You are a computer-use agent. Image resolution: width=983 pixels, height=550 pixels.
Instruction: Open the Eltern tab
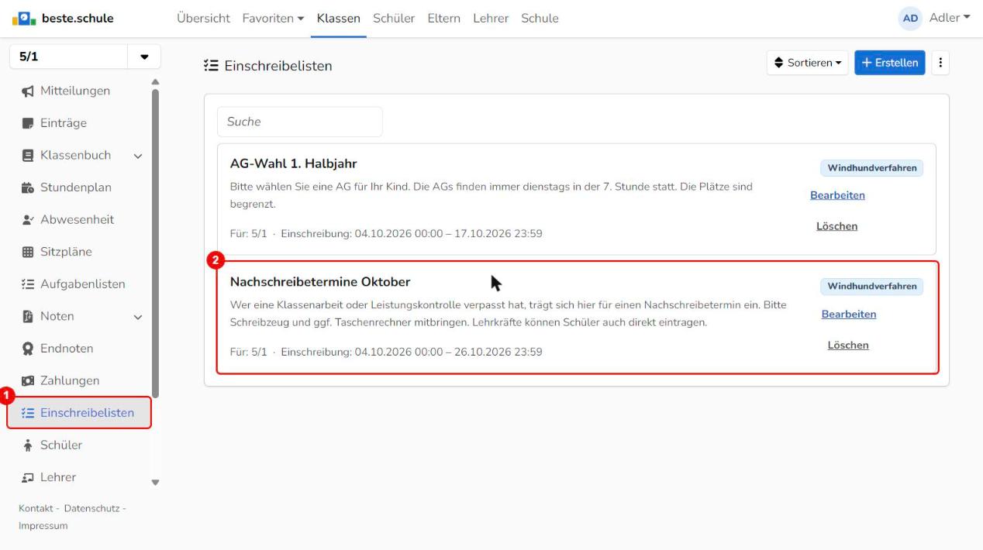[x=444, y=18]
